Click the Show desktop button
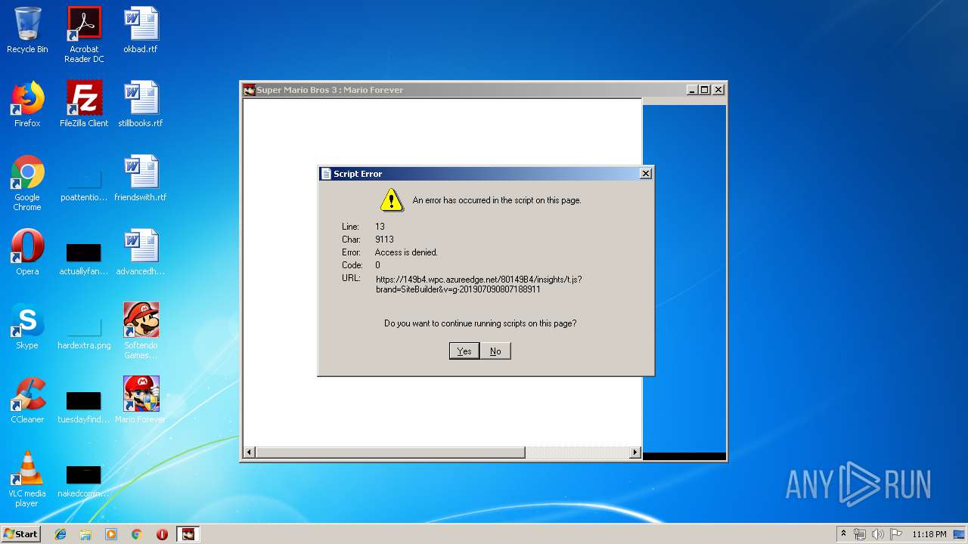 point(960,534)
